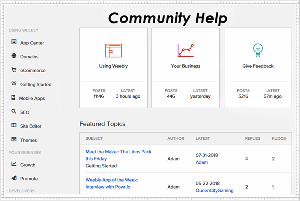Image resolution: width=300 pixels, height=201 pixels.
Task: Click the red Your Business graph icon
Action: coord(186,50)
